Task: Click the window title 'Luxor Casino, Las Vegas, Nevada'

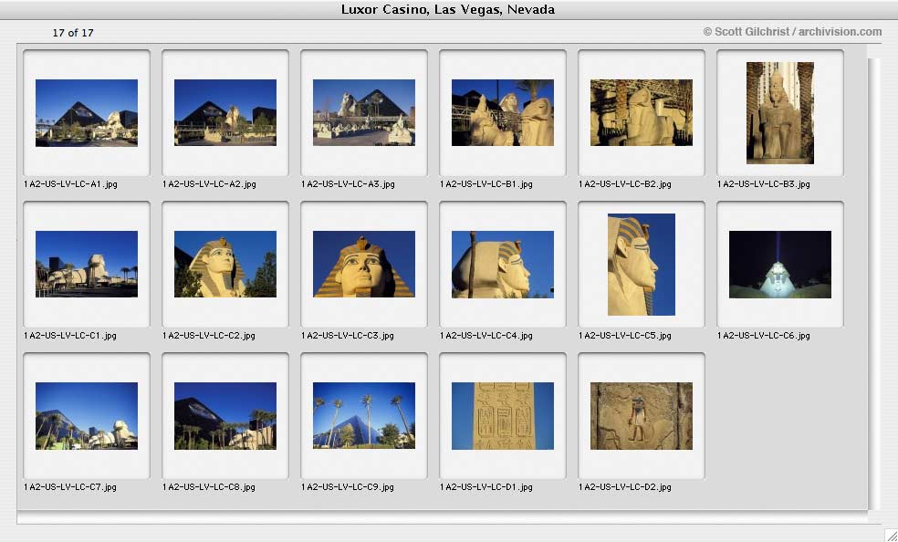Action: click(448, 10)
